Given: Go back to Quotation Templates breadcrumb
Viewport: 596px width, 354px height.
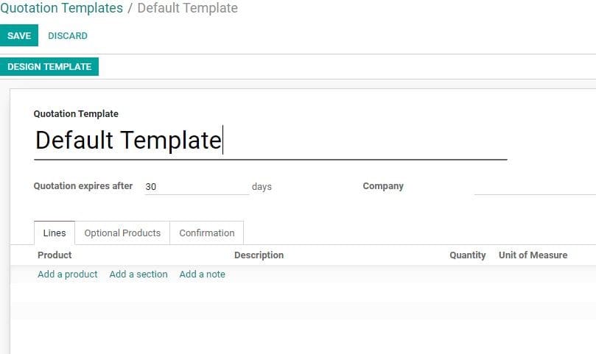Looking at the screenshot, I should pyautogui.click(x=62, y=9).
